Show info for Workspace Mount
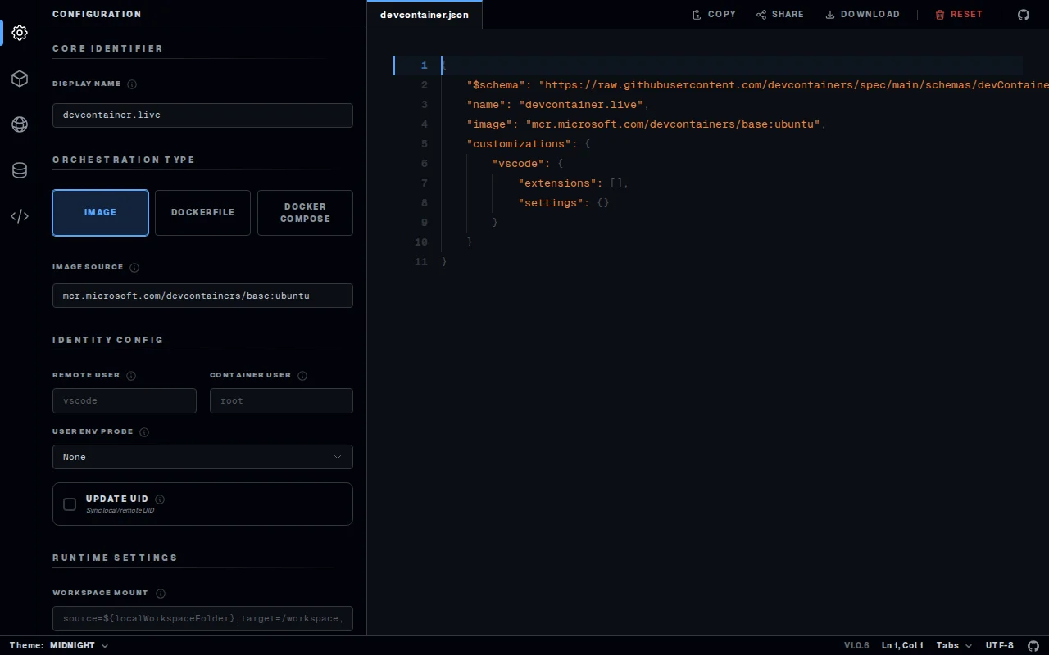 coord(161,594)
